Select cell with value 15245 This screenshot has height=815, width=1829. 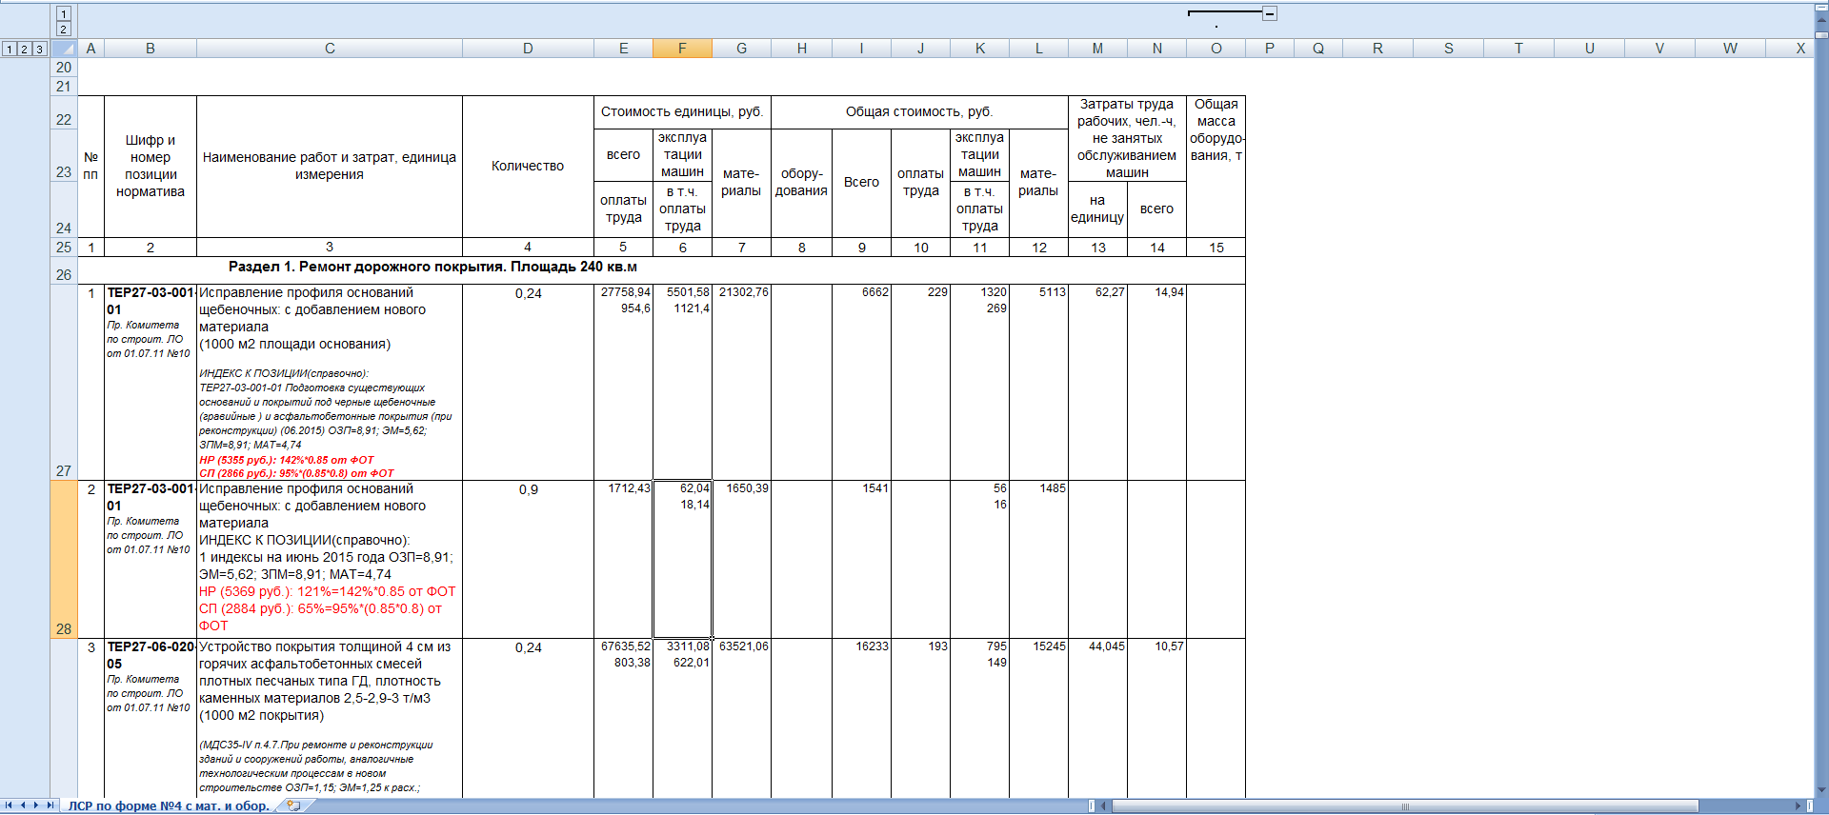coord(1038,718)
